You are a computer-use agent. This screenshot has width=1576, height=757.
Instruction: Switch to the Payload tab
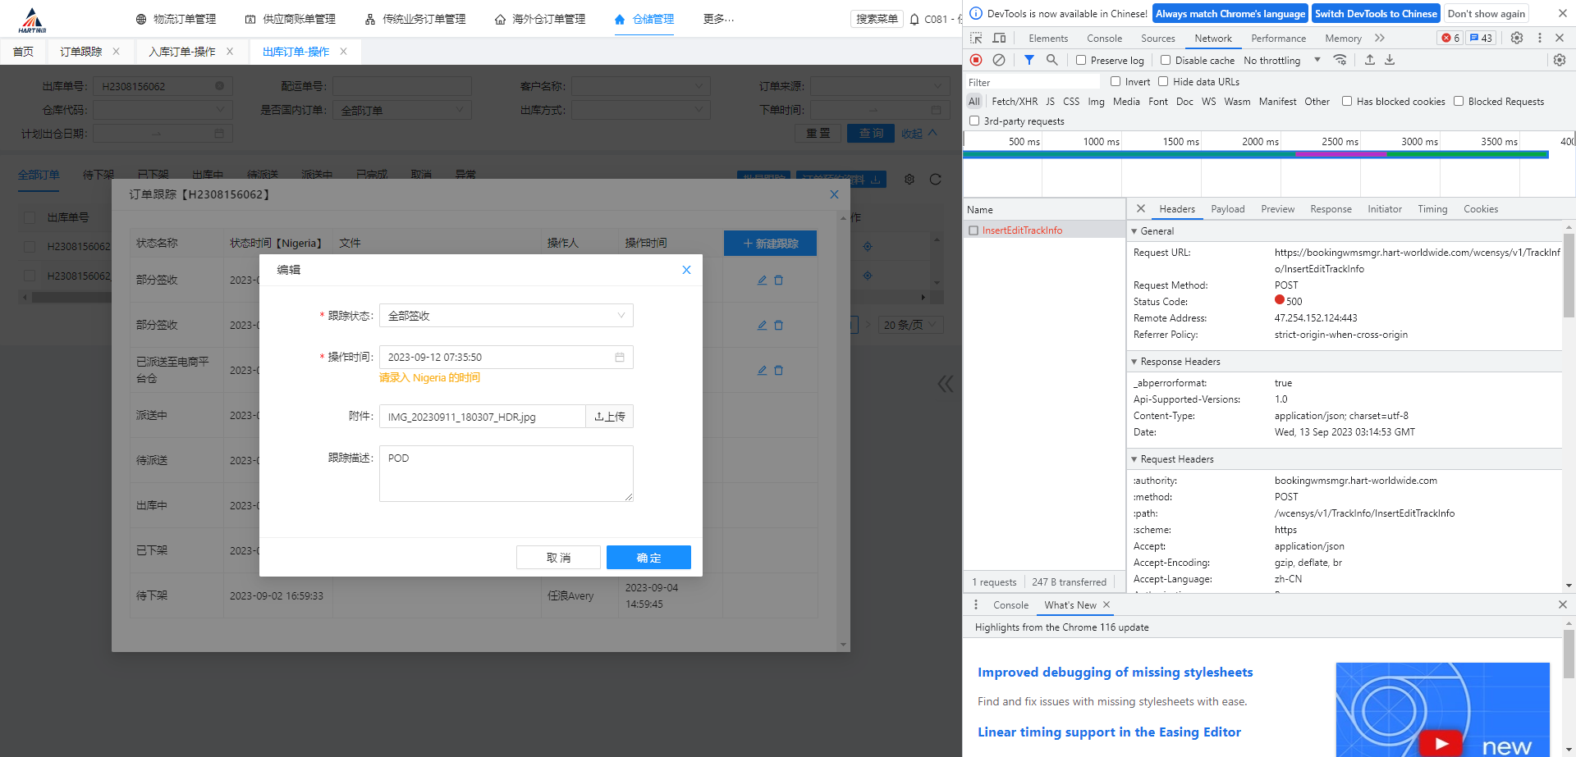click(x=1227, y=209)
